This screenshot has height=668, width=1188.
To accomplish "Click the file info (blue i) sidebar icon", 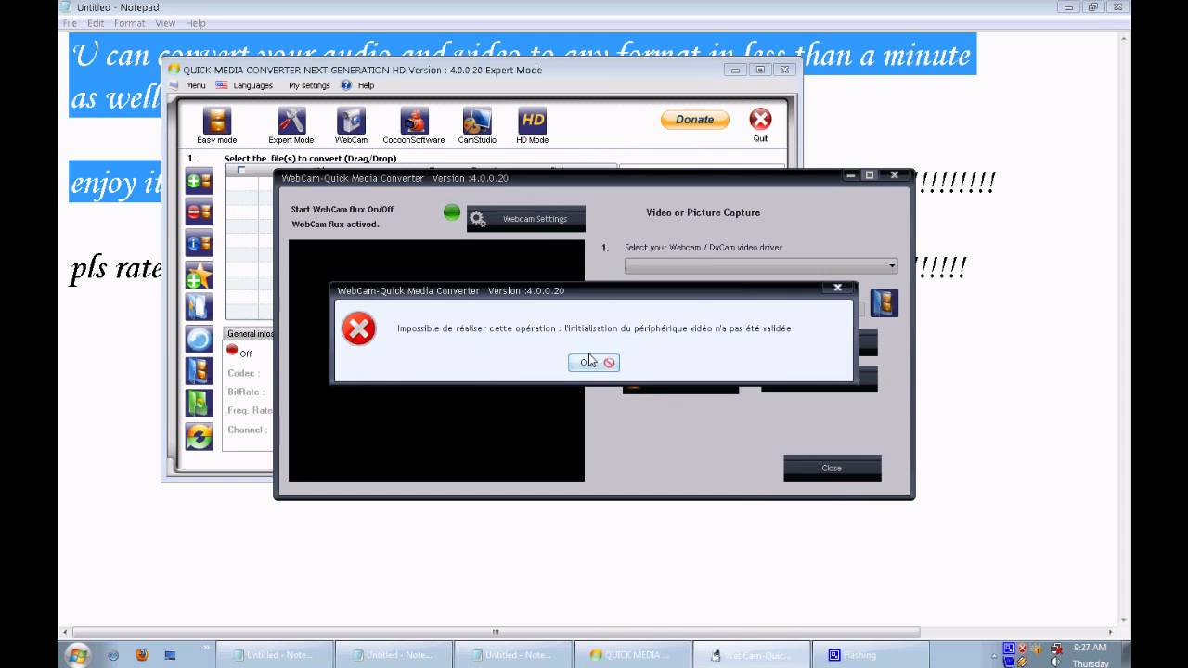I will (x=199, y=243).
